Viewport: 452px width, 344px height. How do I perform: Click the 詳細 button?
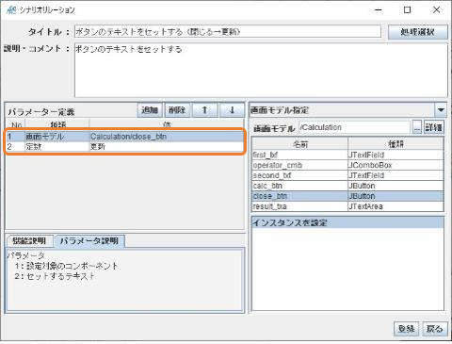(x=434, y=127)
